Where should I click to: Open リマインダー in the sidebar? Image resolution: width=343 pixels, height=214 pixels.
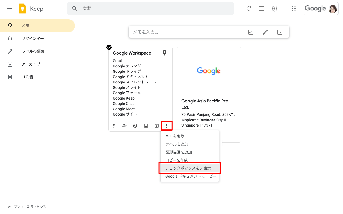[38, 39]
